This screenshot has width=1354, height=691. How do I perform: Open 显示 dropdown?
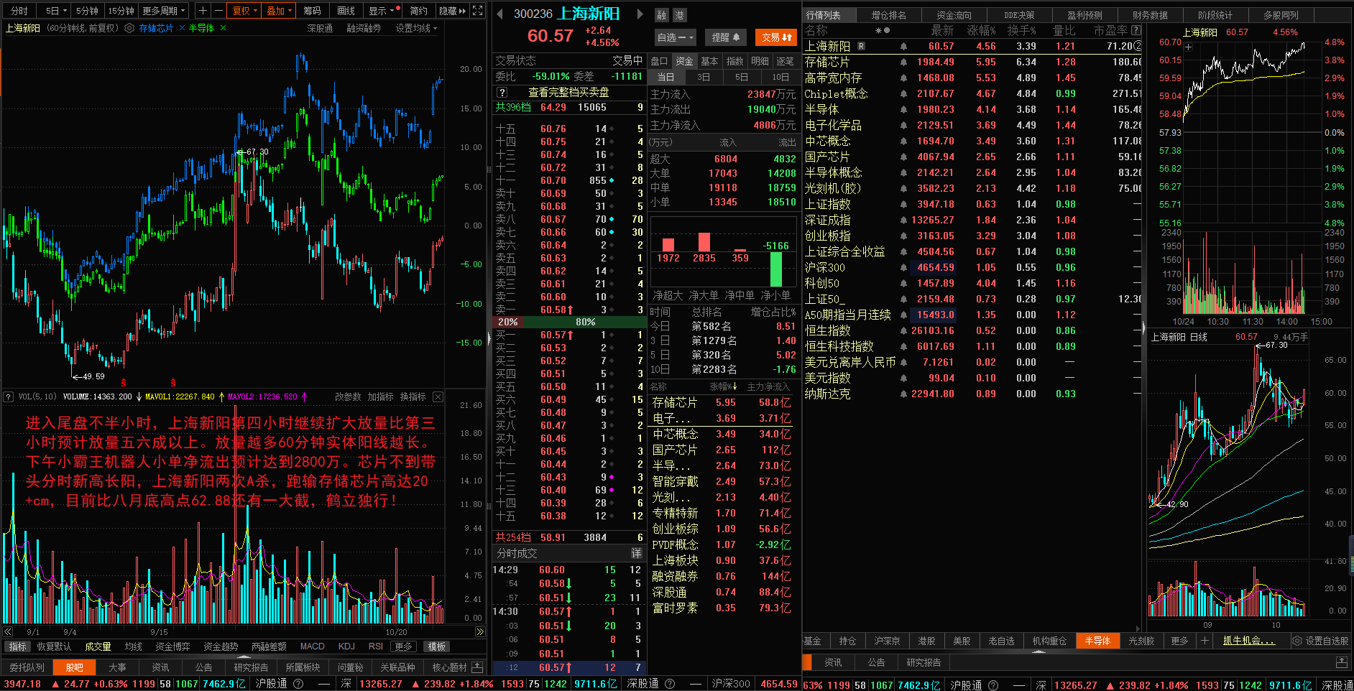[x=382, y=11]
